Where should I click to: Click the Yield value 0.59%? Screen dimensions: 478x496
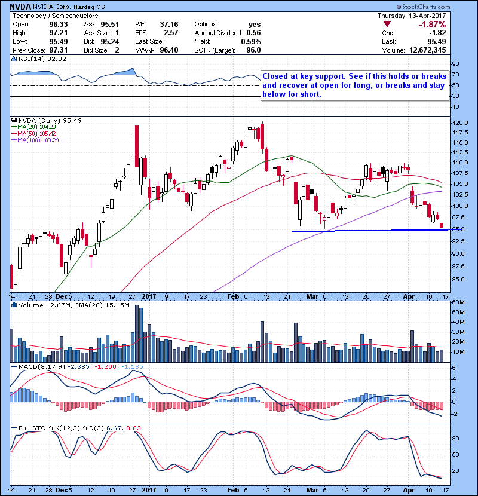pos(251,41)
